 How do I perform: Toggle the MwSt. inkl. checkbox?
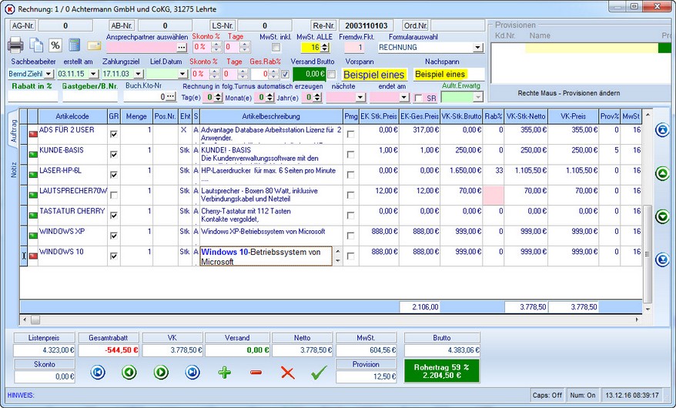[x=276, y=48]
